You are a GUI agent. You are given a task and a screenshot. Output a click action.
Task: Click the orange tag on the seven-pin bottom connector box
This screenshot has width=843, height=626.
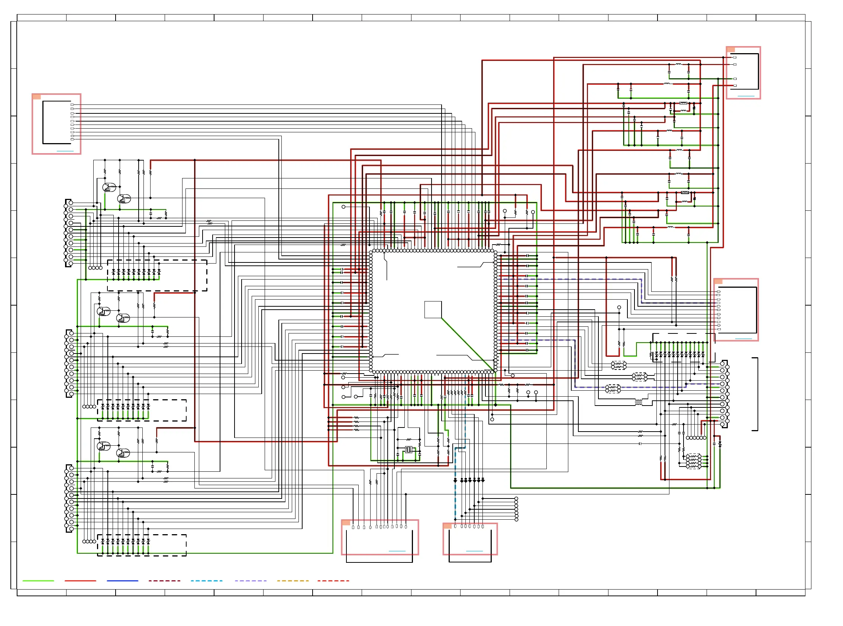point(448,526)
